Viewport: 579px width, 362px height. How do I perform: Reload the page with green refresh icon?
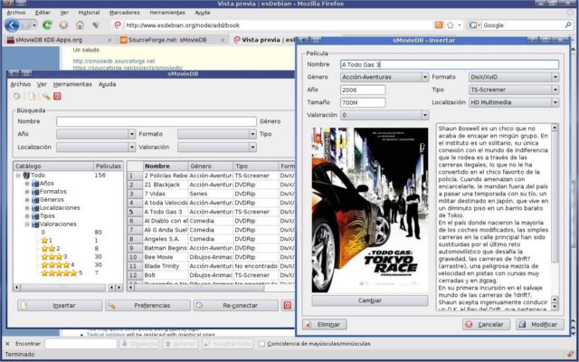(x=47, y=25)
